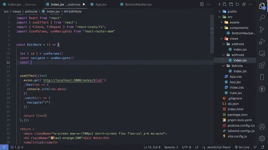Click New Folder icon in explorer toolbar

231,5
